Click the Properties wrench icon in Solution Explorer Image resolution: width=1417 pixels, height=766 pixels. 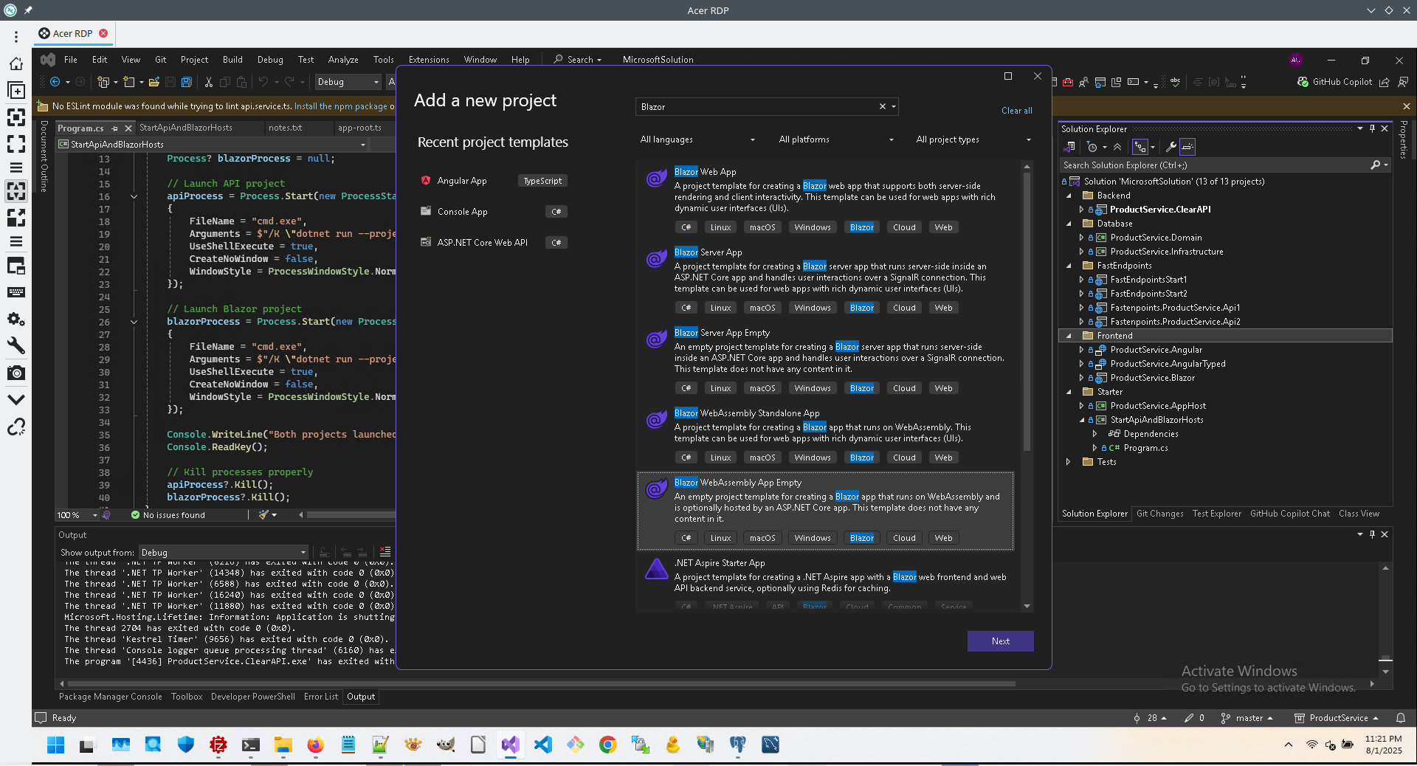(1171, 147)
